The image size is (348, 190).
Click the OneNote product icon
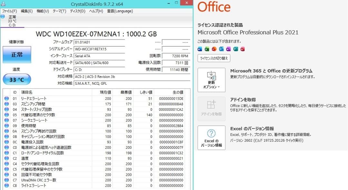tap(228, 49)
